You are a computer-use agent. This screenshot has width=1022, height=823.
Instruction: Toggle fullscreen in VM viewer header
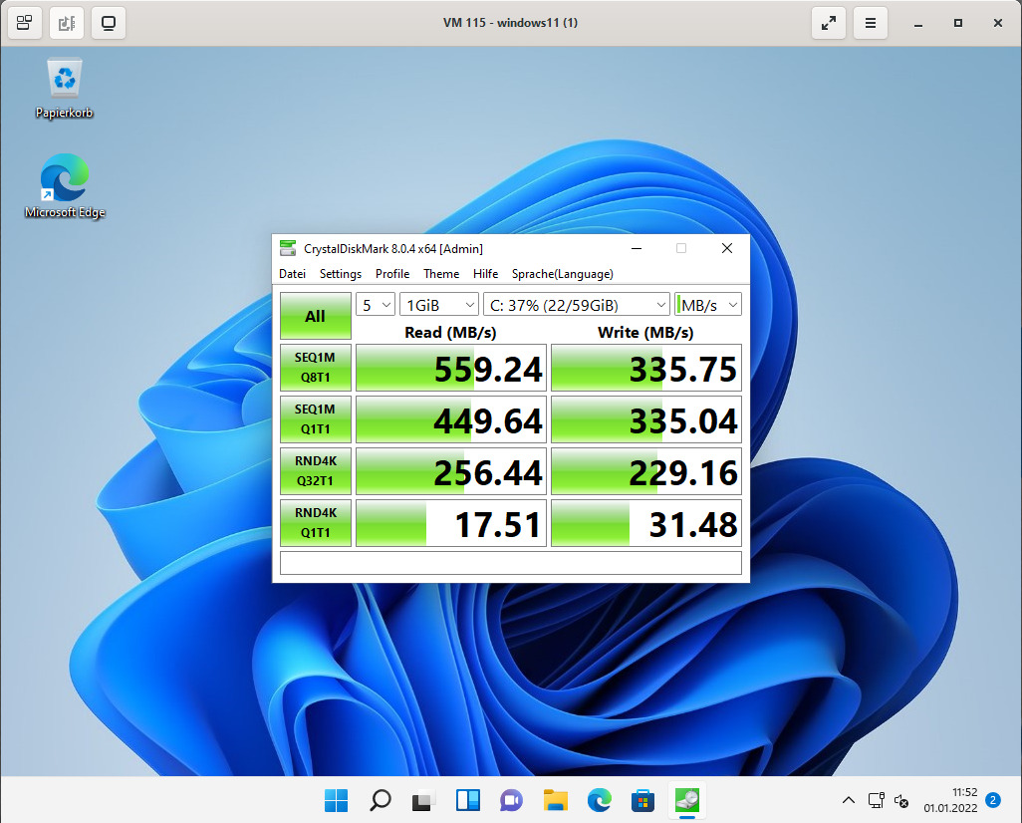coord(829,23)
